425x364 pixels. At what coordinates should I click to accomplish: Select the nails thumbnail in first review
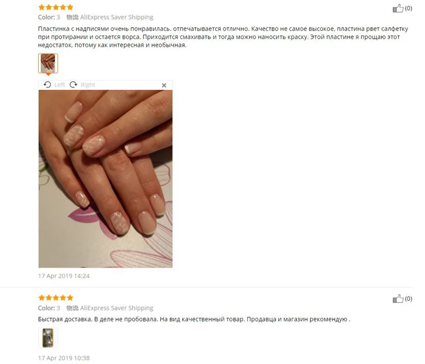tap(48, 63)
